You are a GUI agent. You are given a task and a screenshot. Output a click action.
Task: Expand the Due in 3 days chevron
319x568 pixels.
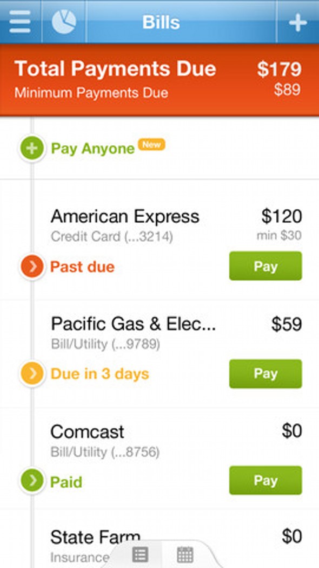32,374
